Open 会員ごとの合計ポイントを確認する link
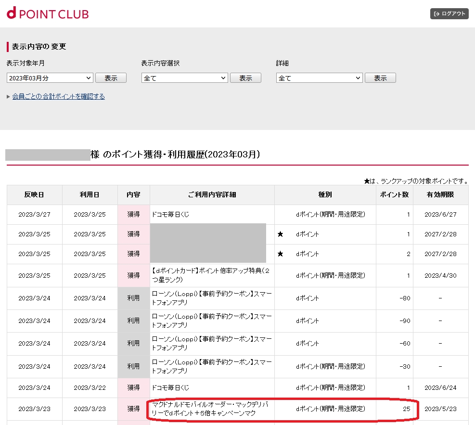 click(x=58, y=96)
